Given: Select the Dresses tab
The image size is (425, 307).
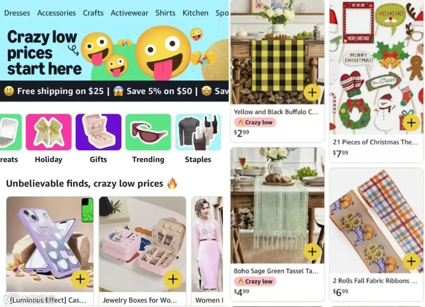Looking at the screenshot, I should coord(17,13).
